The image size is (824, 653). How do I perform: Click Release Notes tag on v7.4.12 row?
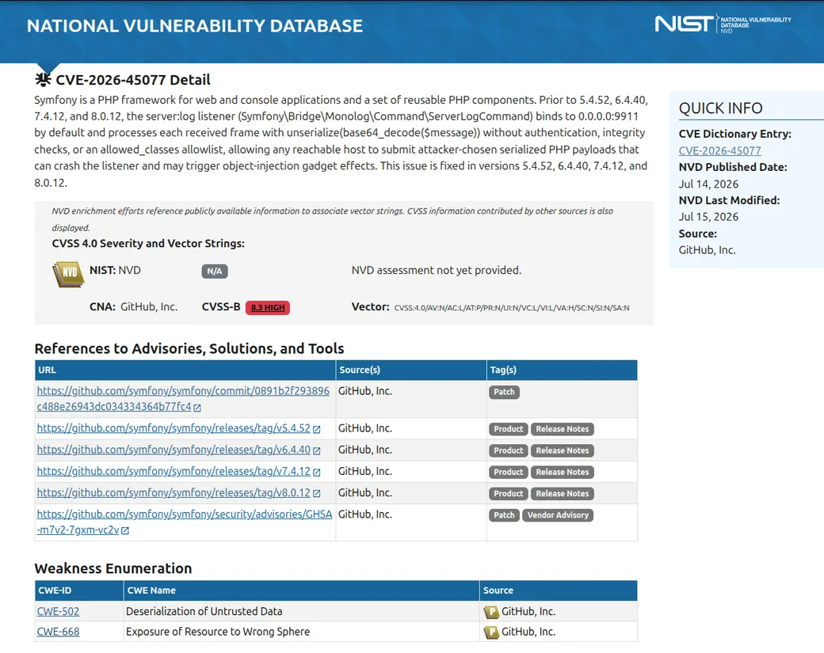[563, 473]
